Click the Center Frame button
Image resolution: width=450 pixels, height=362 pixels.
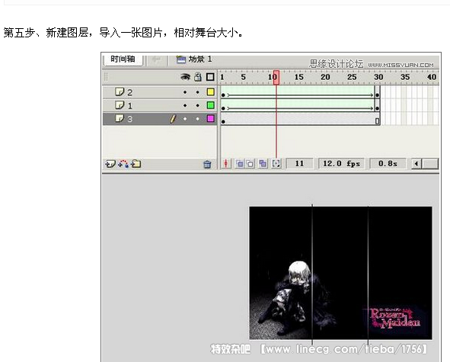pyautogui.click(x=226, y=164)
